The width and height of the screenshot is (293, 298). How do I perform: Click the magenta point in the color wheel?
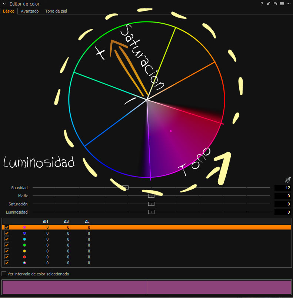pyautogui.click(x=171, y=131)
